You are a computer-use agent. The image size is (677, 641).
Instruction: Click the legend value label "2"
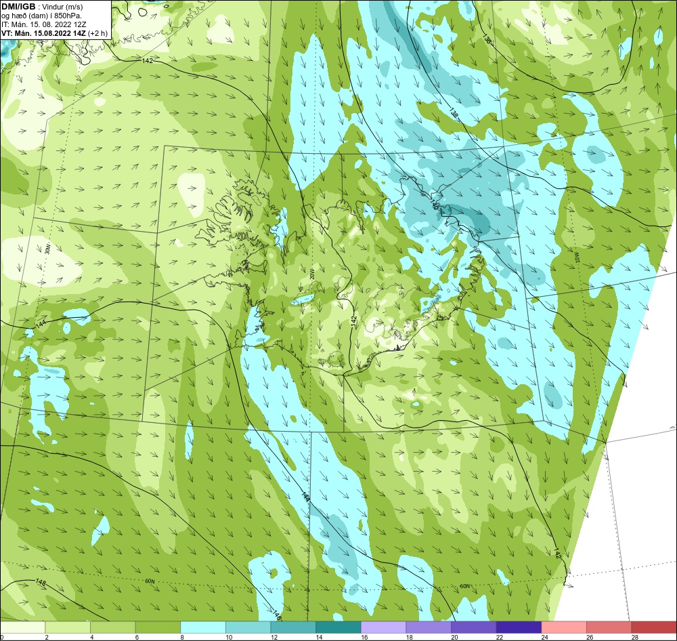tap(47, 638)
